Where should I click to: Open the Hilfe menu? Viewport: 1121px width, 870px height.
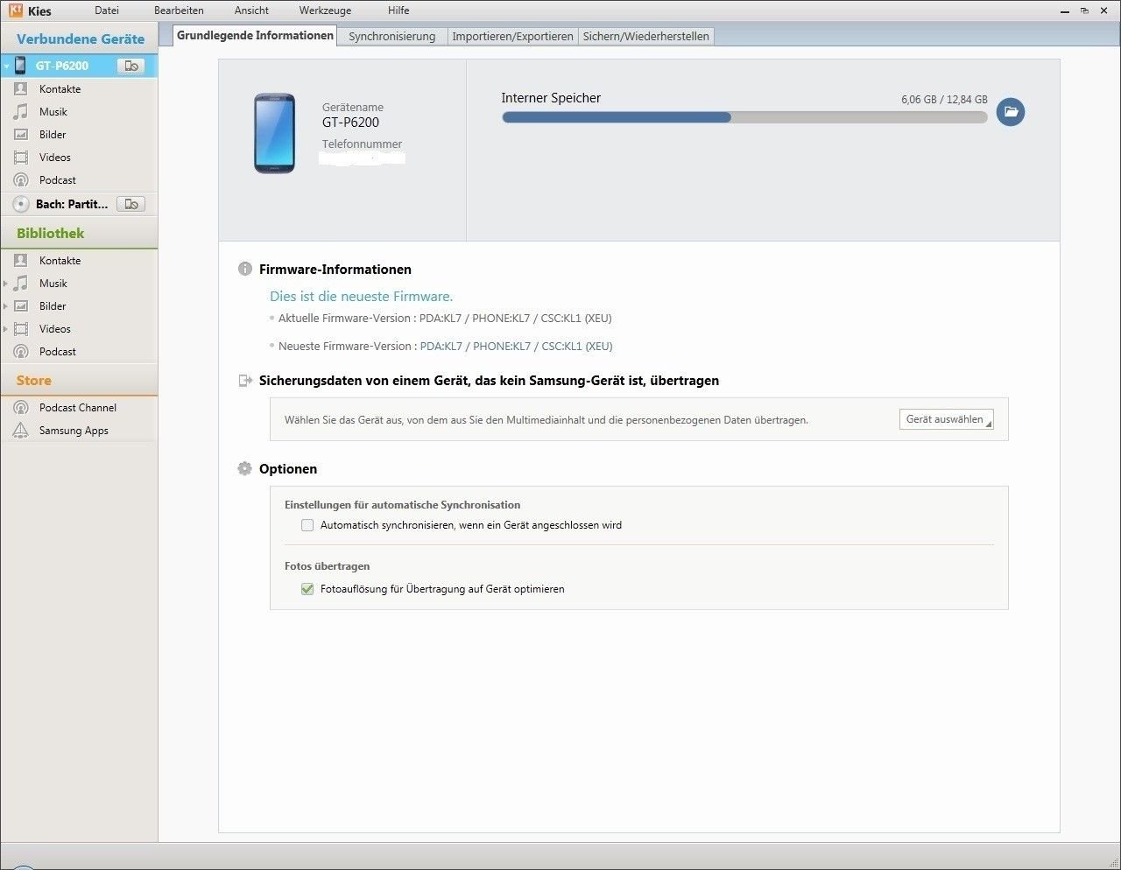coord(398,11)
